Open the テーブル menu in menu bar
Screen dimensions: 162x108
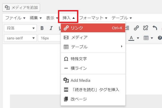tap(122, 18)
